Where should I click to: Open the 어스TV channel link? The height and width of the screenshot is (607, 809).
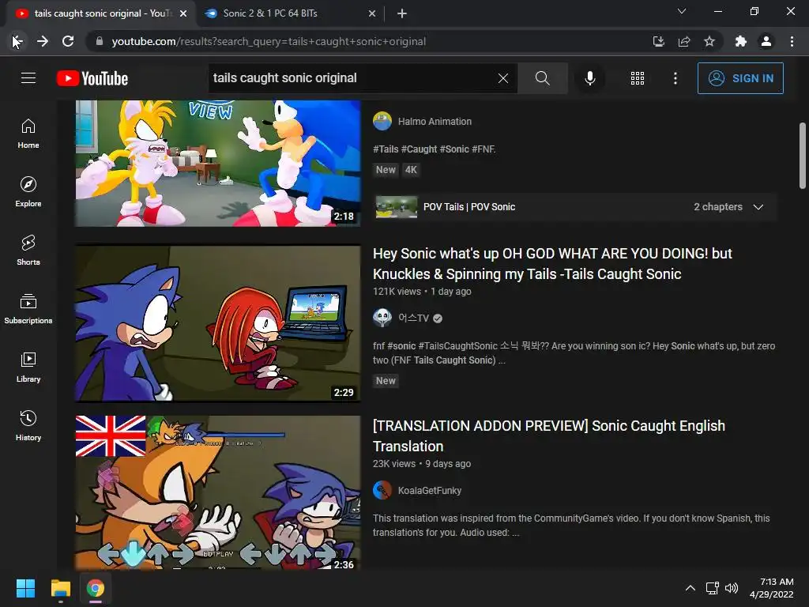413,318
